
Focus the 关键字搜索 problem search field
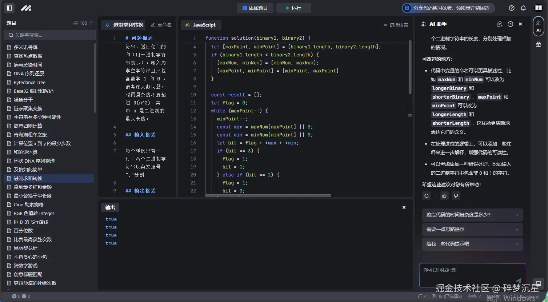click(50, 35)
